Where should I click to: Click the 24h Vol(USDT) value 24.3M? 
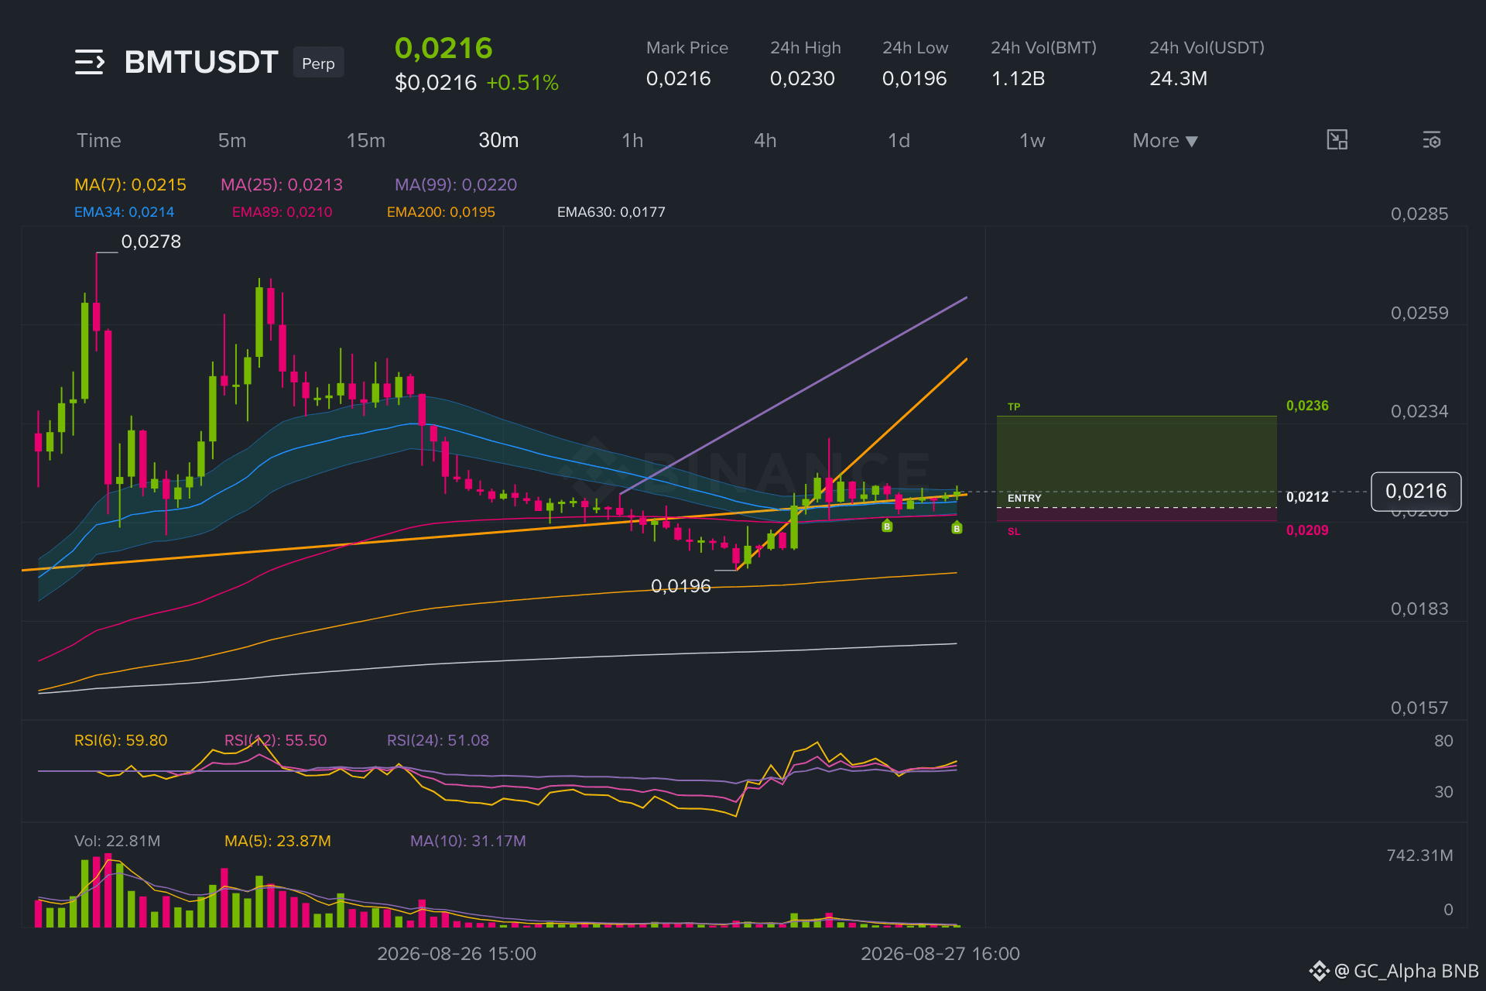tap(1179, 78)
